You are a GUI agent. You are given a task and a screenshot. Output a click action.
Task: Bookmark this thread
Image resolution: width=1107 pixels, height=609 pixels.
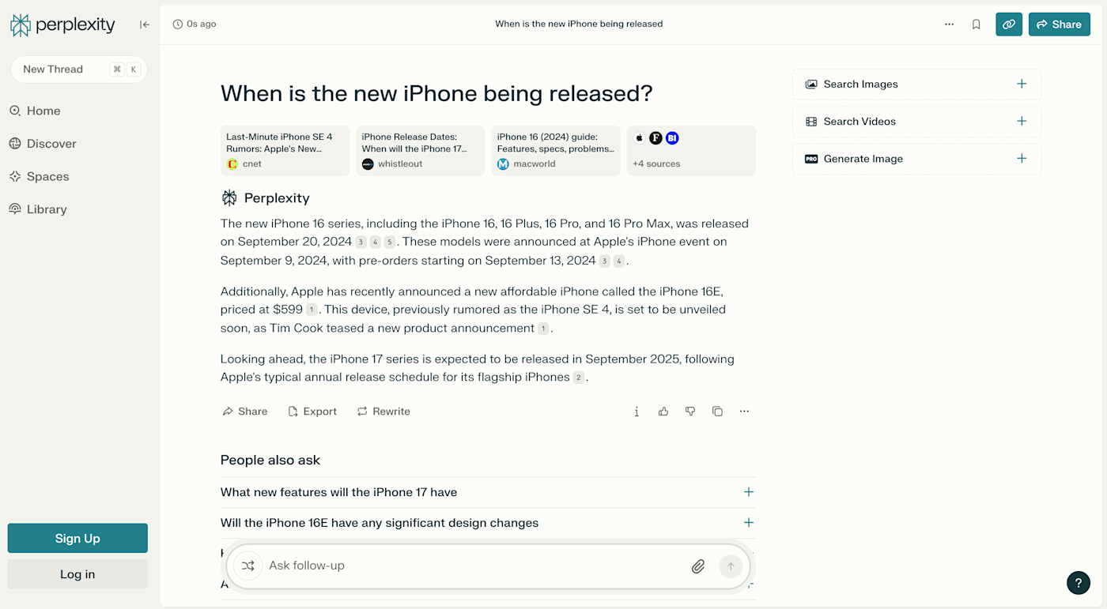(x=977, y=24)
